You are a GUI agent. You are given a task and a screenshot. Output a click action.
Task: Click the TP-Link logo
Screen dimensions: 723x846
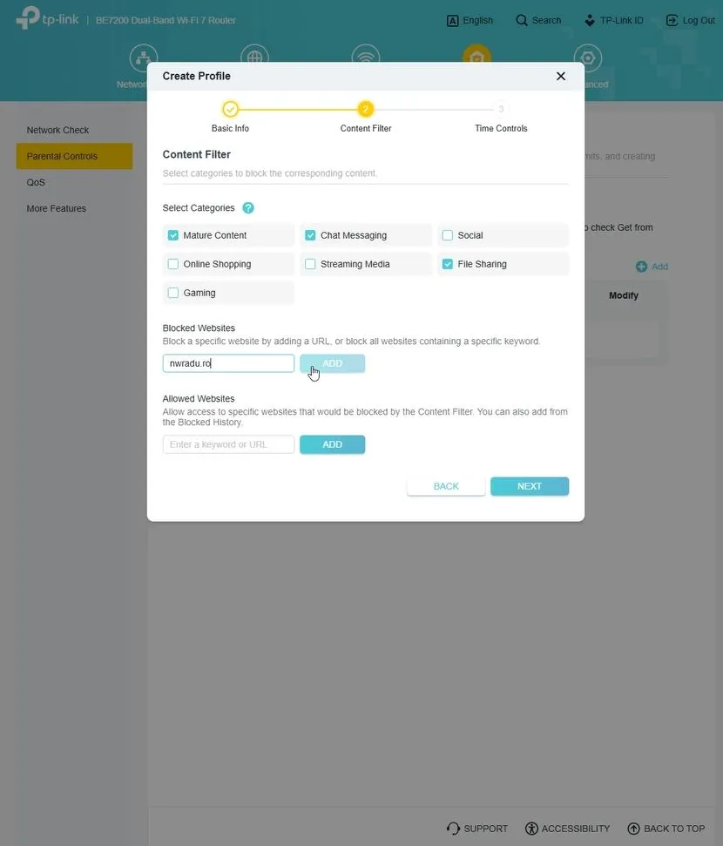coord(47,19)
